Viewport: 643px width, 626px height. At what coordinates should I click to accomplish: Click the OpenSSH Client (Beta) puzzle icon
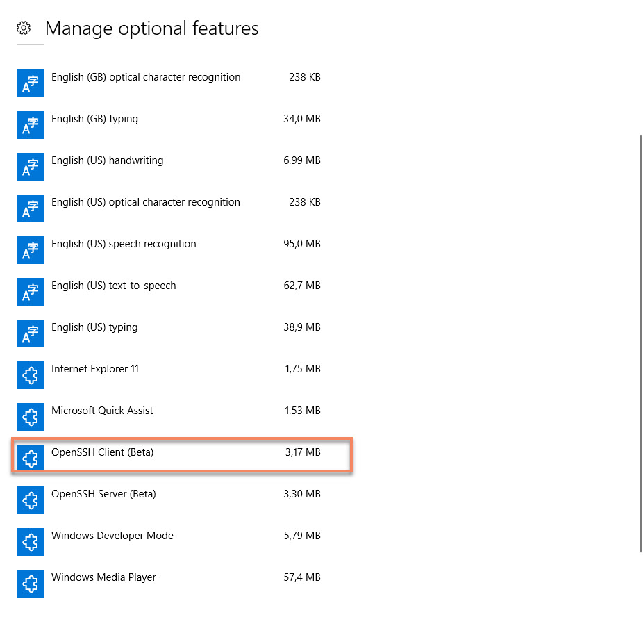[x=31, y=459]
